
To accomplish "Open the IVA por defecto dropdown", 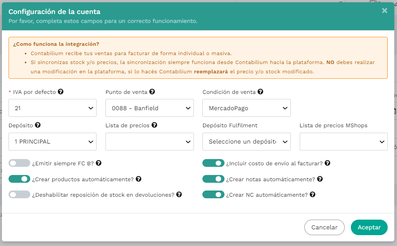I will point(52,108).
